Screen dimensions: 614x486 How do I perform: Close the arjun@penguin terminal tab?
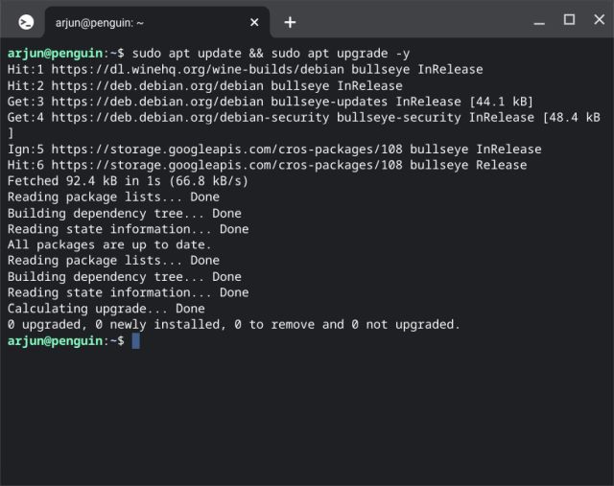click(x=254, y=22)
